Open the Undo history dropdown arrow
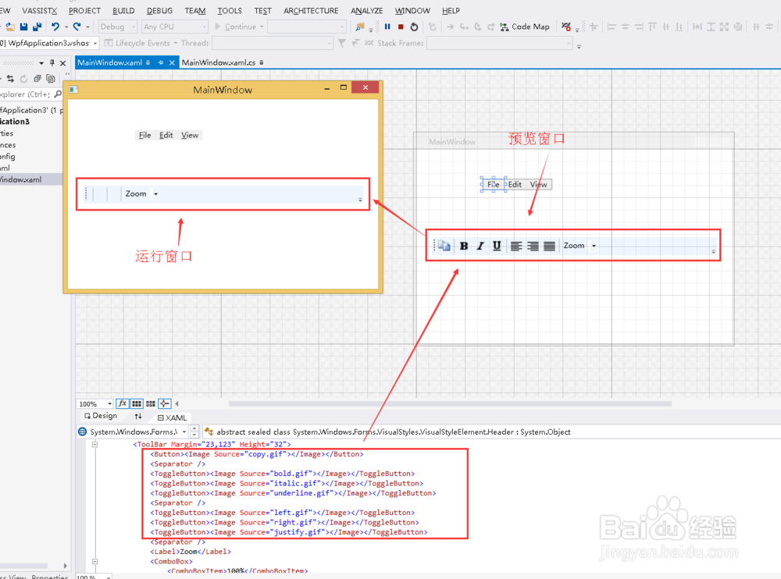This screenshot has height=579, width=781. 66,27
